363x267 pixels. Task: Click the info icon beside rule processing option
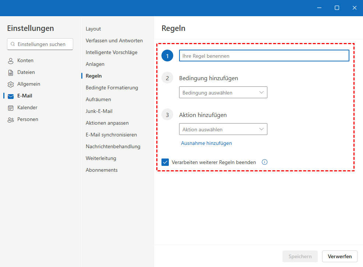tap(264, 162)
